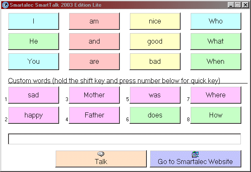Click the "bad" adjective button
This screenshot has height=172, width=251.
tap(155, 62)
